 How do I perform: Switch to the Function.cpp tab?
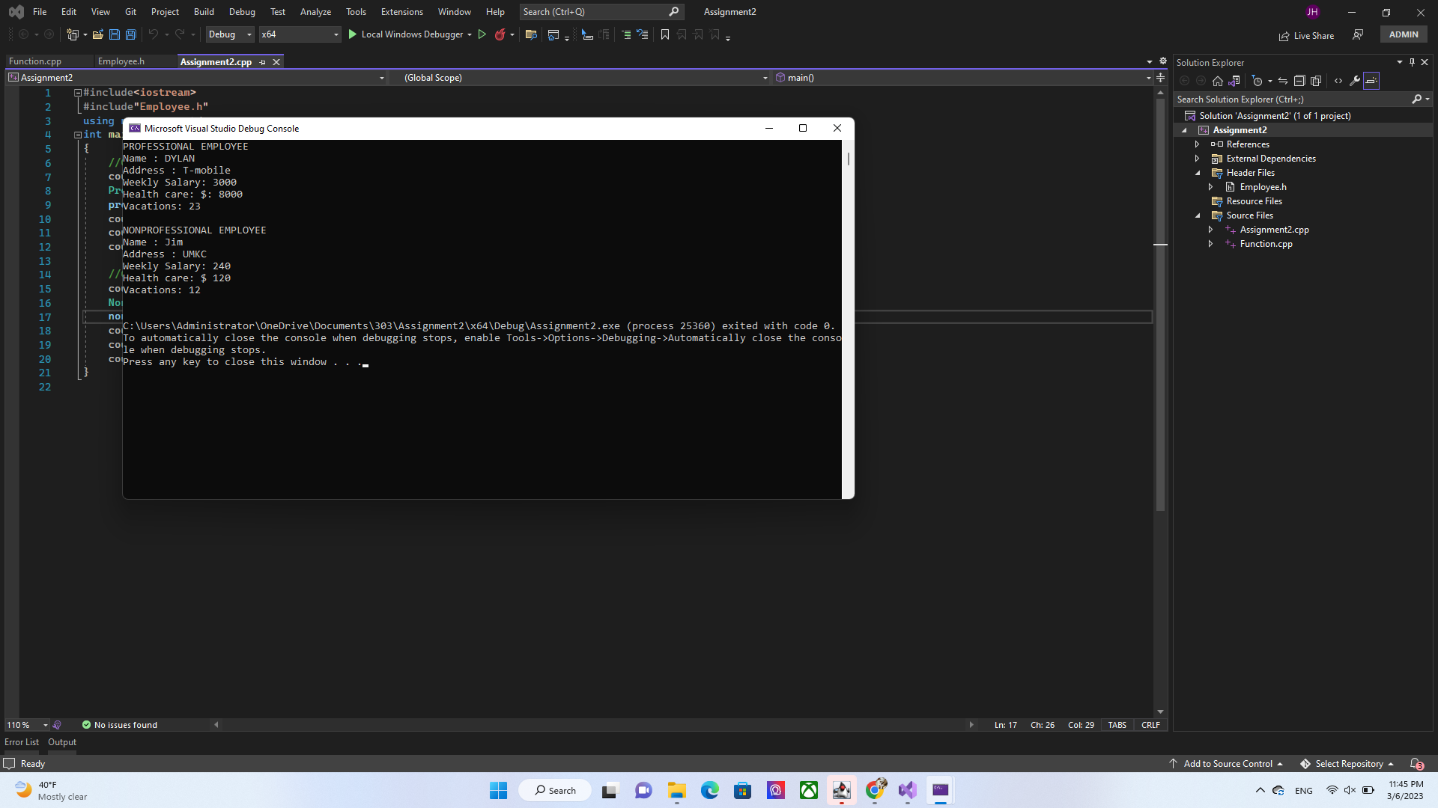(34, 61)
